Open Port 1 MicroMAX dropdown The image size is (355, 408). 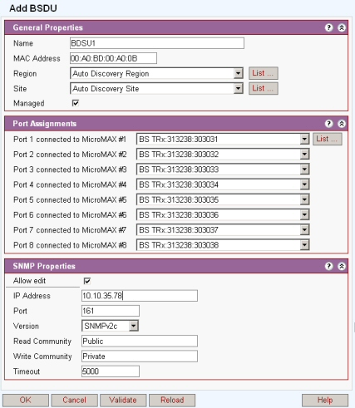(x=304, y=139)
